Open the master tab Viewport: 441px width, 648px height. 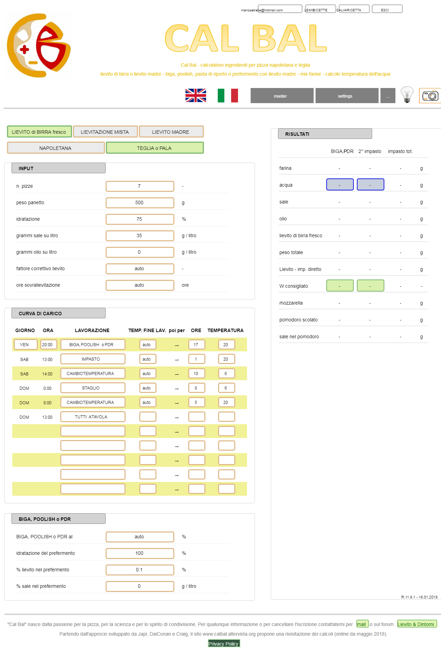[x=282, y=96]
